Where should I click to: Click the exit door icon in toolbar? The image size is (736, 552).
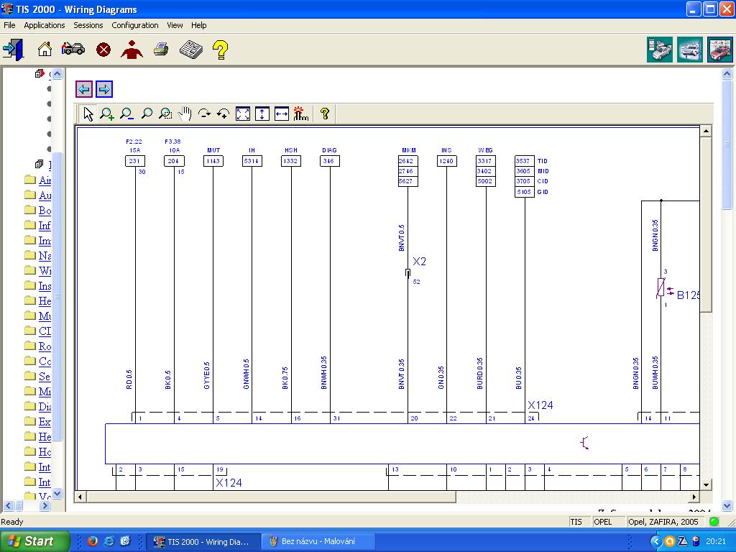click(13, 49)
